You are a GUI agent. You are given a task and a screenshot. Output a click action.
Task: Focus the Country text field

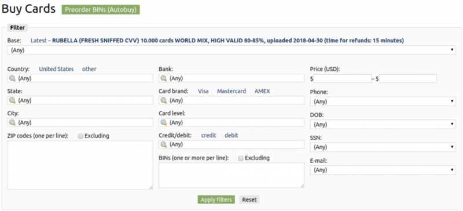(80, 78)
